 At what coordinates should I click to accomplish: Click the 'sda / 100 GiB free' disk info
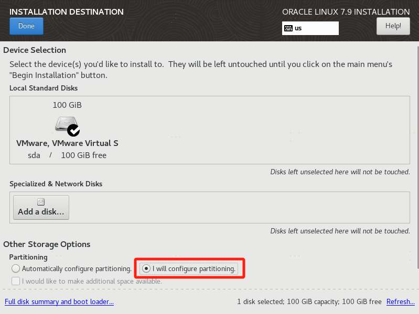pyautogui.click(x=67, y=155)
